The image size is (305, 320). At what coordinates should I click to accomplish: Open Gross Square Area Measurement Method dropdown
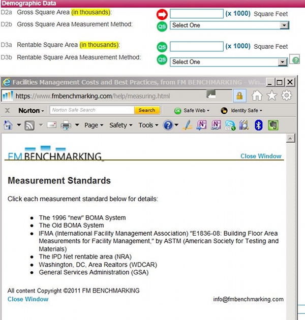click(229, 25)
